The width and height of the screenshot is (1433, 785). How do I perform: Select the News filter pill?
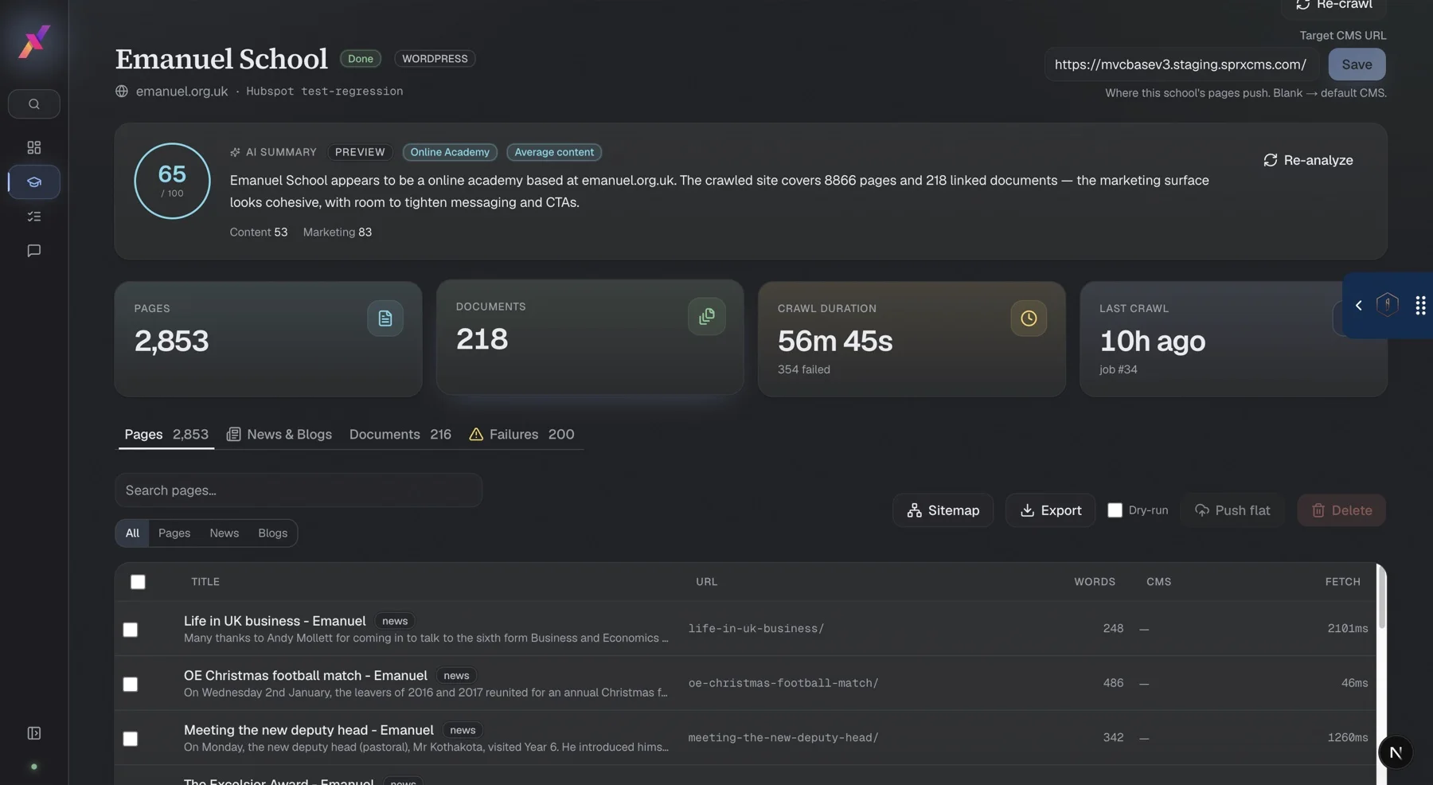pyautogui.click(x=224, y=533)
